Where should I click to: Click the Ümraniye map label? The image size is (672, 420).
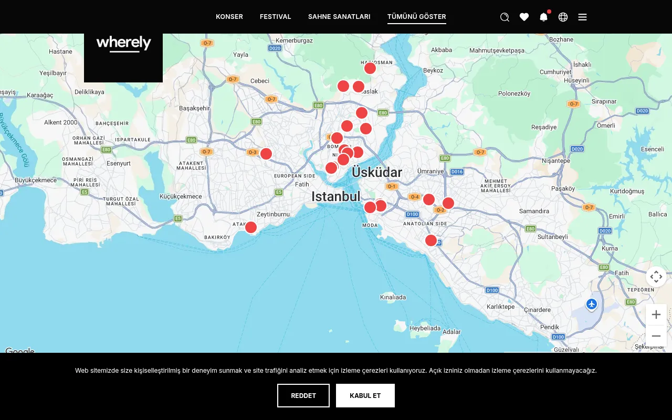pos(430,171)
